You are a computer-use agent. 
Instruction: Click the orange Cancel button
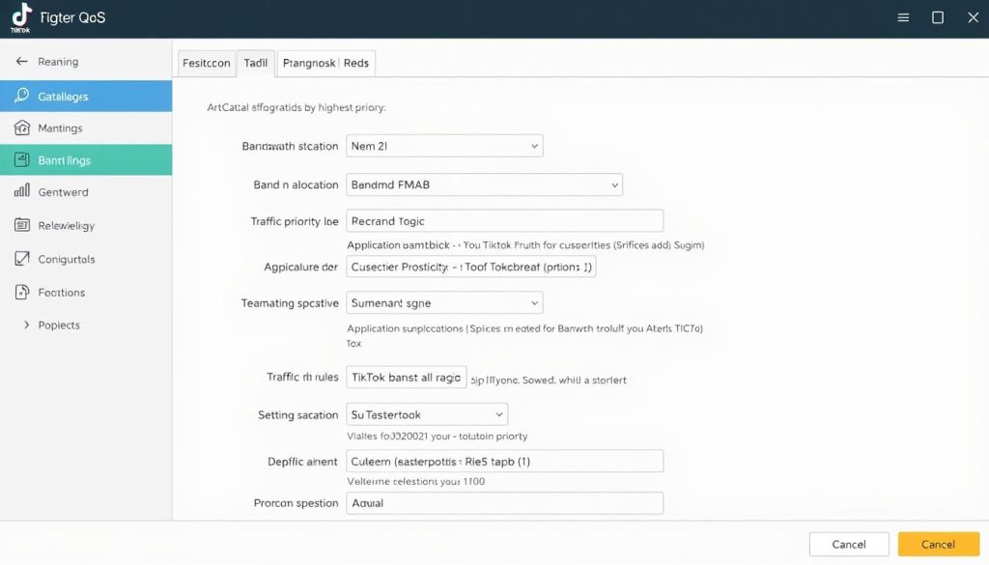coord(939,544)
